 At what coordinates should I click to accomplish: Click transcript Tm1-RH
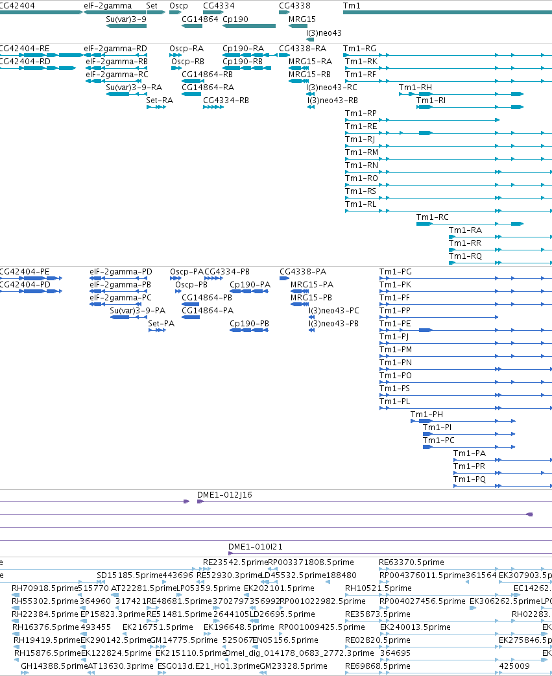[x=415, y=88]
